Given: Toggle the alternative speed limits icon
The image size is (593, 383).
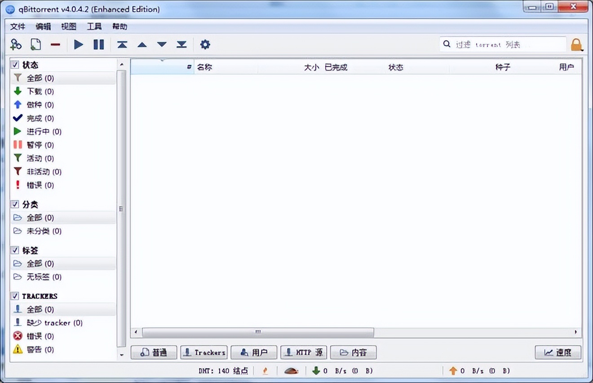Looking at the screenshot, I should (x=292, y=371).
